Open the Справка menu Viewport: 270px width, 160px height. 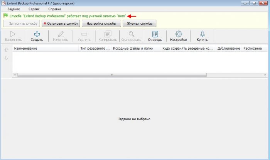click(54, 9)
